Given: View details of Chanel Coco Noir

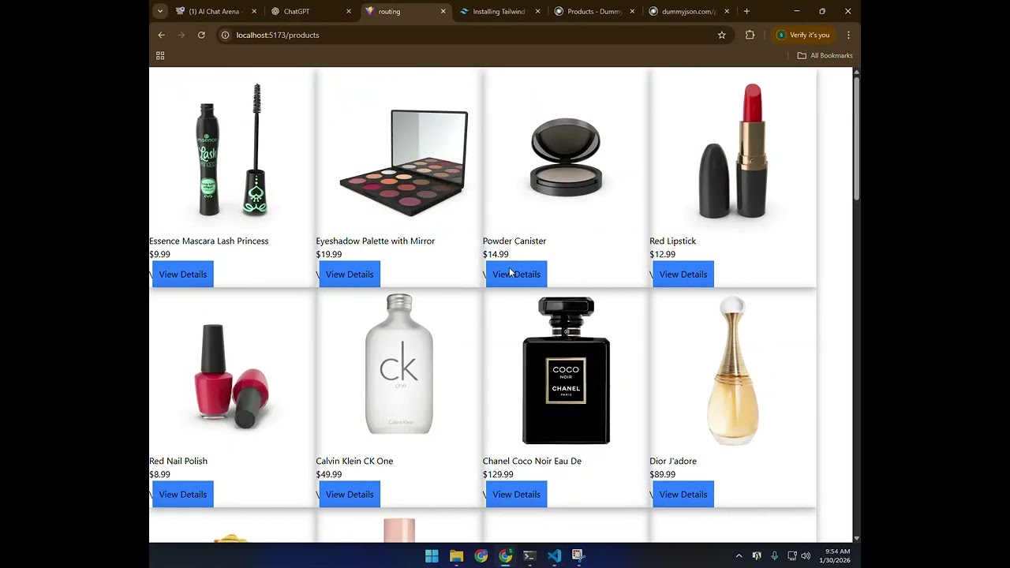Looking at the screenshot, I should [516, 495].
